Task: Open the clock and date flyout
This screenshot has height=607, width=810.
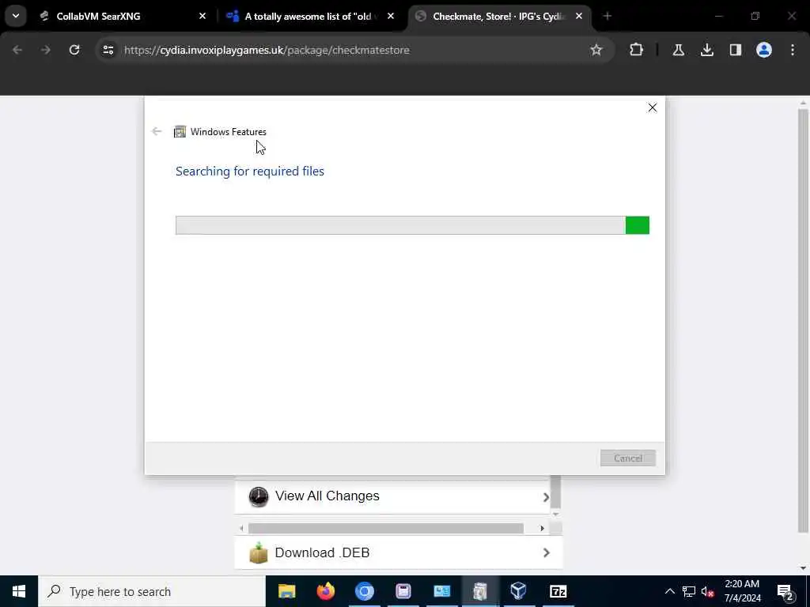Action: (x=742, y=591)
